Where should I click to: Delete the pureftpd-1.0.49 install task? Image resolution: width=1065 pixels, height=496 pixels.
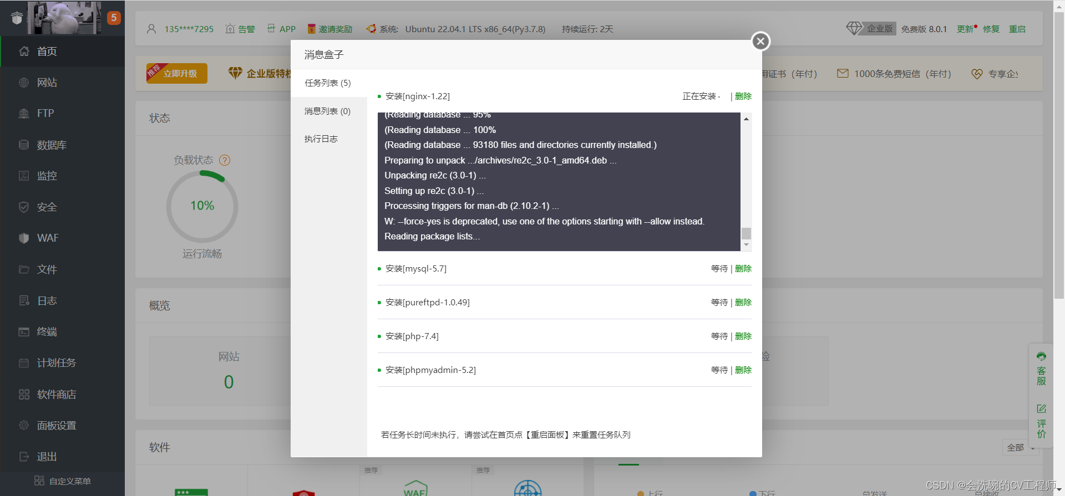tap(743, 303)
